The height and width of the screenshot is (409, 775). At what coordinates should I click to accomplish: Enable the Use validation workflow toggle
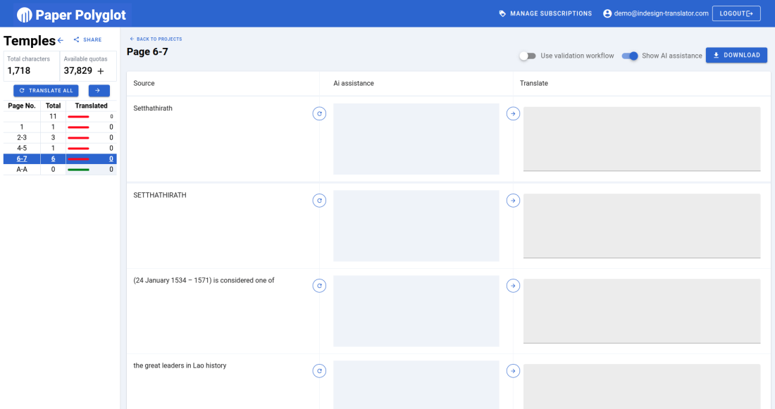click(528, 56)
